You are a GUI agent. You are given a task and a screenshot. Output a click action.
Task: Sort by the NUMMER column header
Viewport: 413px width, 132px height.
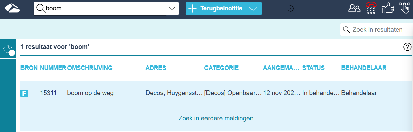click(53, 68)
